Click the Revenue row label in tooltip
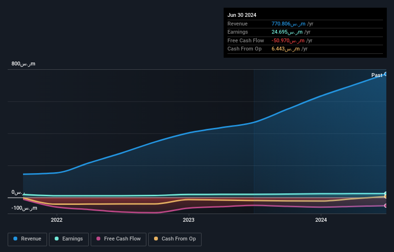The image size is (394, 252). tap(238, 24)
